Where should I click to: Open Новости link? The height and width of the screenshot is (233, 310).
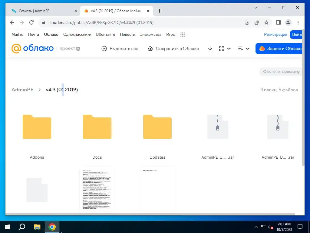[x=127, y=35]
